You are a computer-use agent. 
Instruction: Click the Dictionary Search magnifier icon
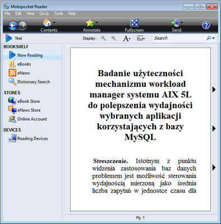[12, 82]
